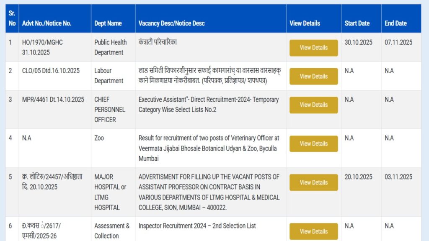Screen dimensions: 429x241
Task: Click the 07.11.2025 end date cell
Action: [x=398, y=42]
